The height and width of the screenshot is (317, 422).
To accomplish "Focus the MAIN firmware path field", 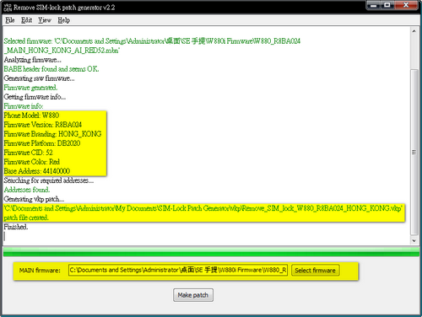I will (x=178, y=270).
